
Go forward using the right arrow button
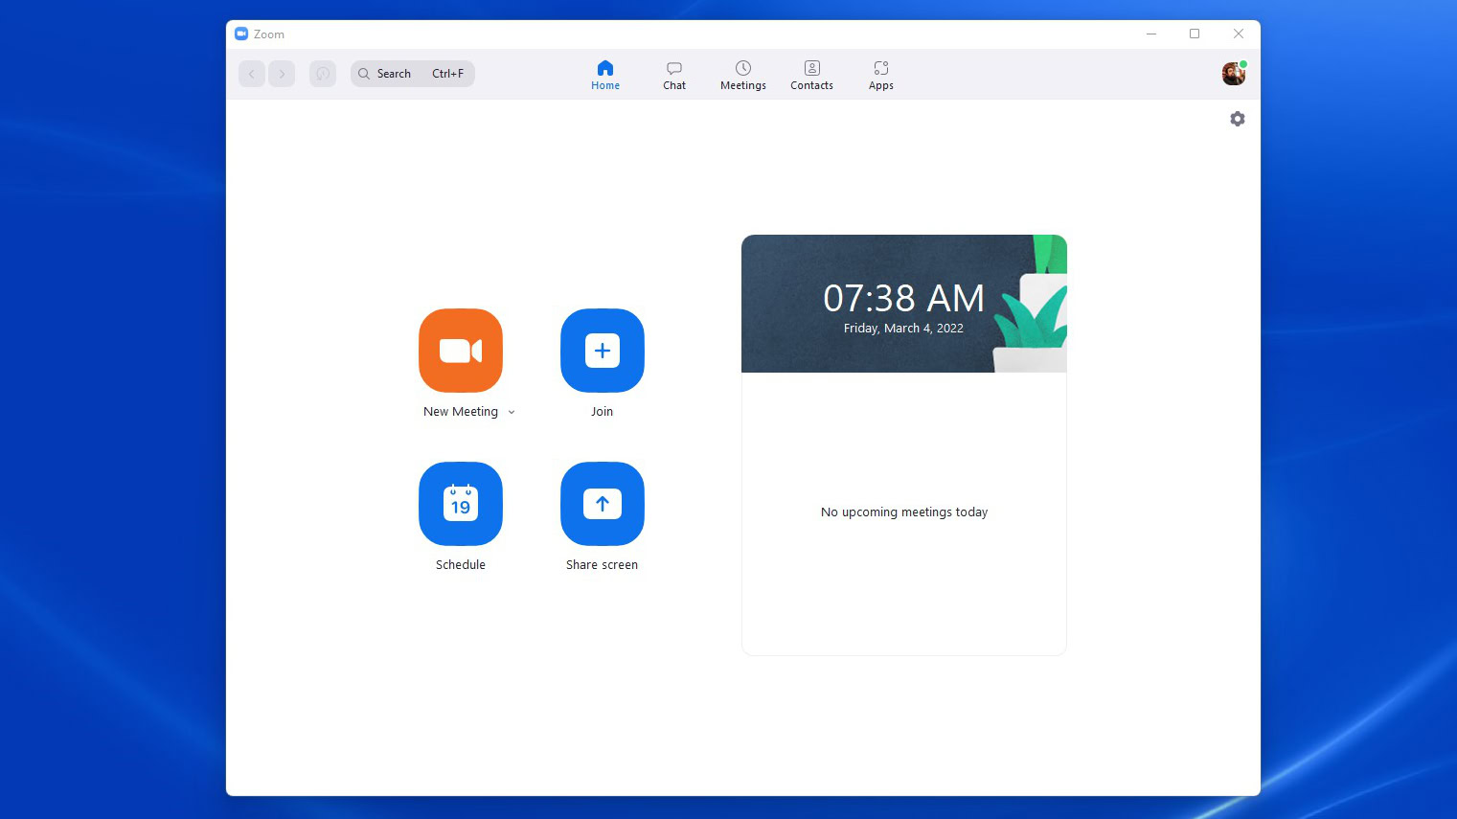click(282, 74)
